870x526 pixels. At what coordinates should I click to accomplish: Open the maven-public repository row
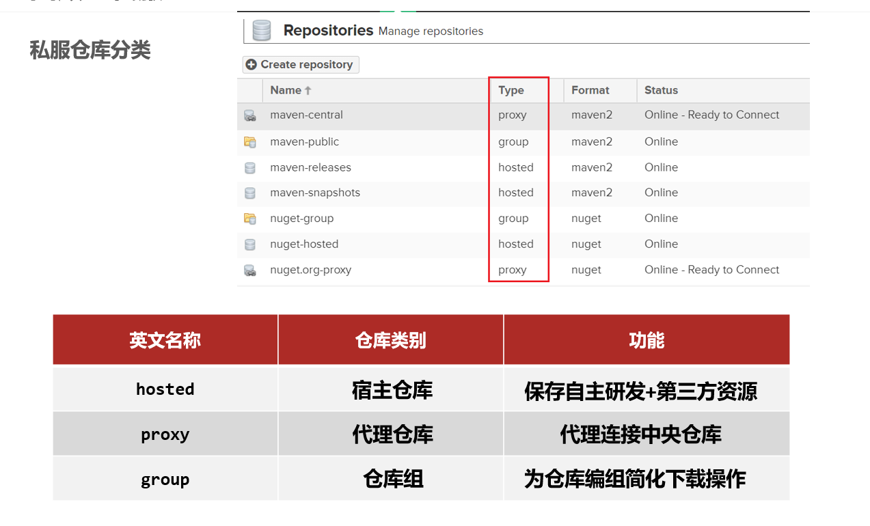(524, 142)
